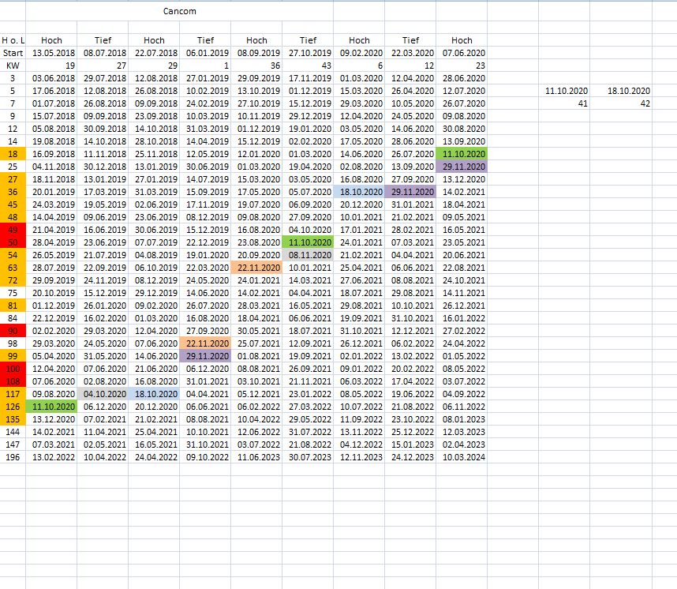Select red row label 49
This screenshot has height=589, width=677.
pyautogui.click(x=13, y=230)
